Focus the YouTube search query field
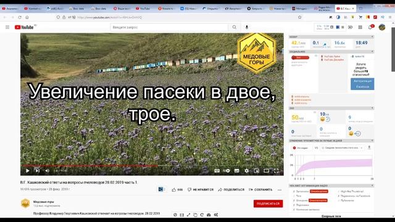Image resolution: width=395 pixels, height=222 pixels. coord(169,27)
